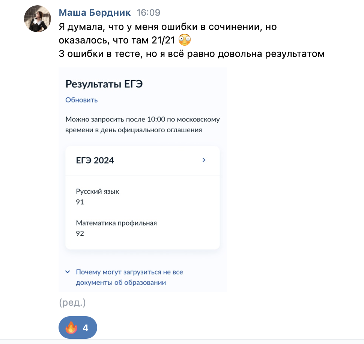Click the Можно запросить после 10:00 notice text
Image resolution: width=364 pixels, height=344 pixels.
click(143, 125)
